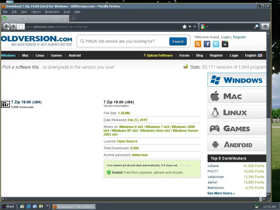Image resolution: width=280 pixels, height=210 pixels.
Task: Click the vertical scrollbar up arrow
Action: (269, 34)
